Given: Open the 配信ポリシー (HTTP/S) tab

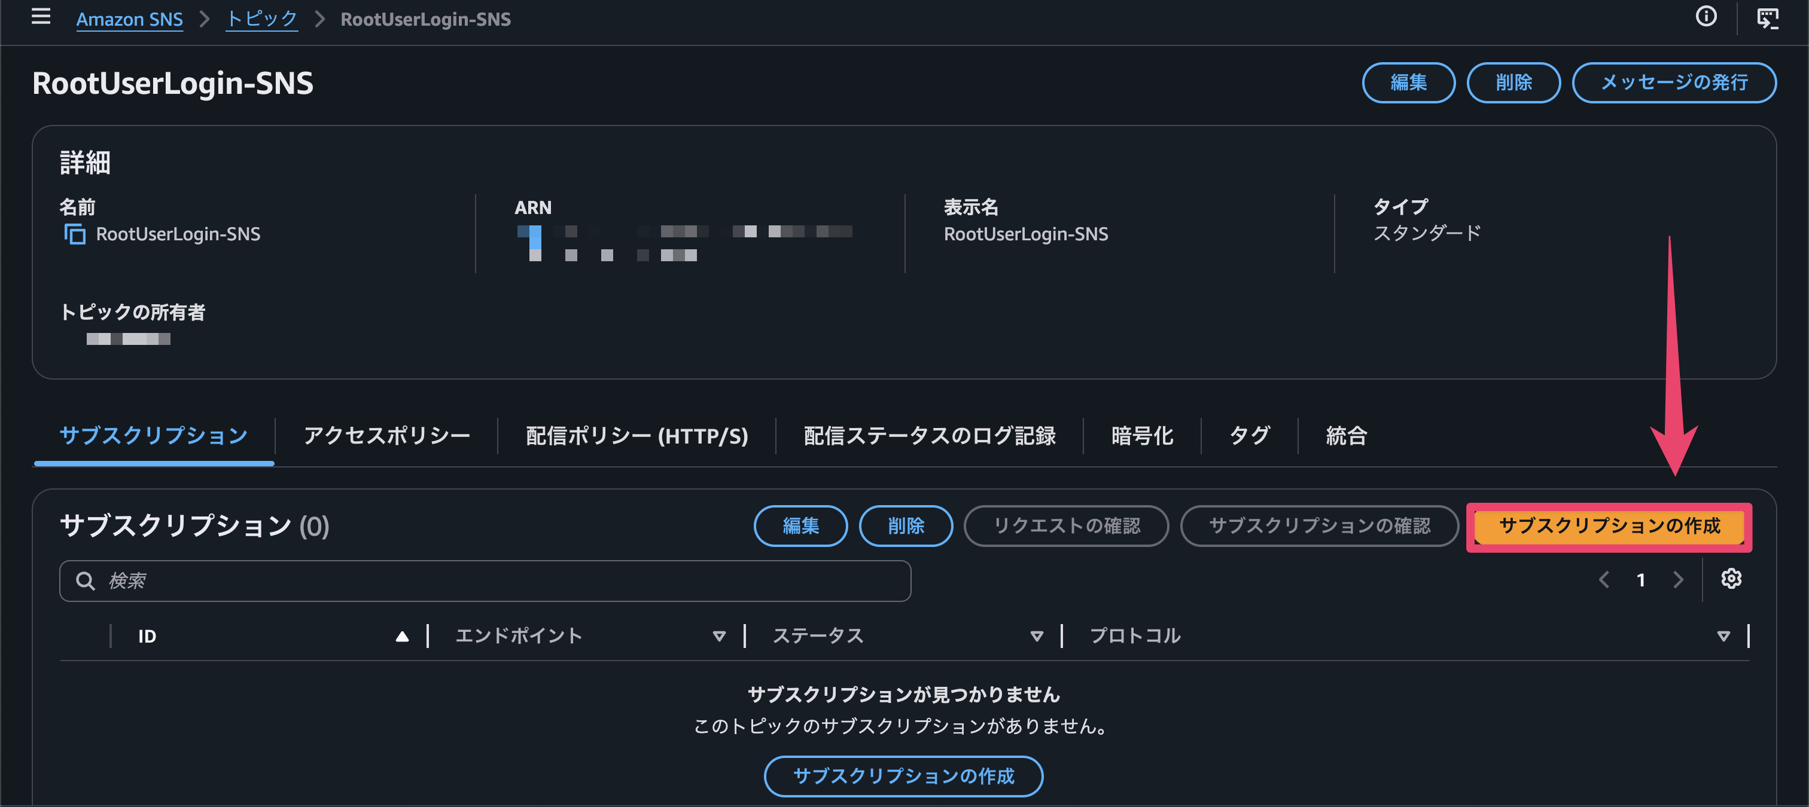Looking at the screenshot, I should pyautogui.click(x=636, y=436).
